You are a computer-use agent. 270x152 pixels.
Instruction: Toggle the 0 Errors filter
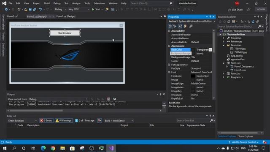click(46, 121)
